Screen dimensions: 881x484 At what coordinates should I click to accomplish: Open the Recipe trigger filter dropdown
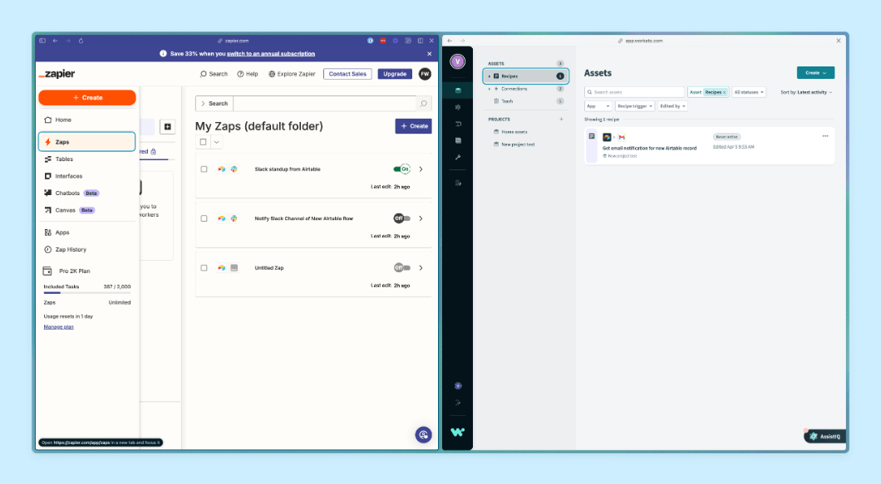(635, 106)
